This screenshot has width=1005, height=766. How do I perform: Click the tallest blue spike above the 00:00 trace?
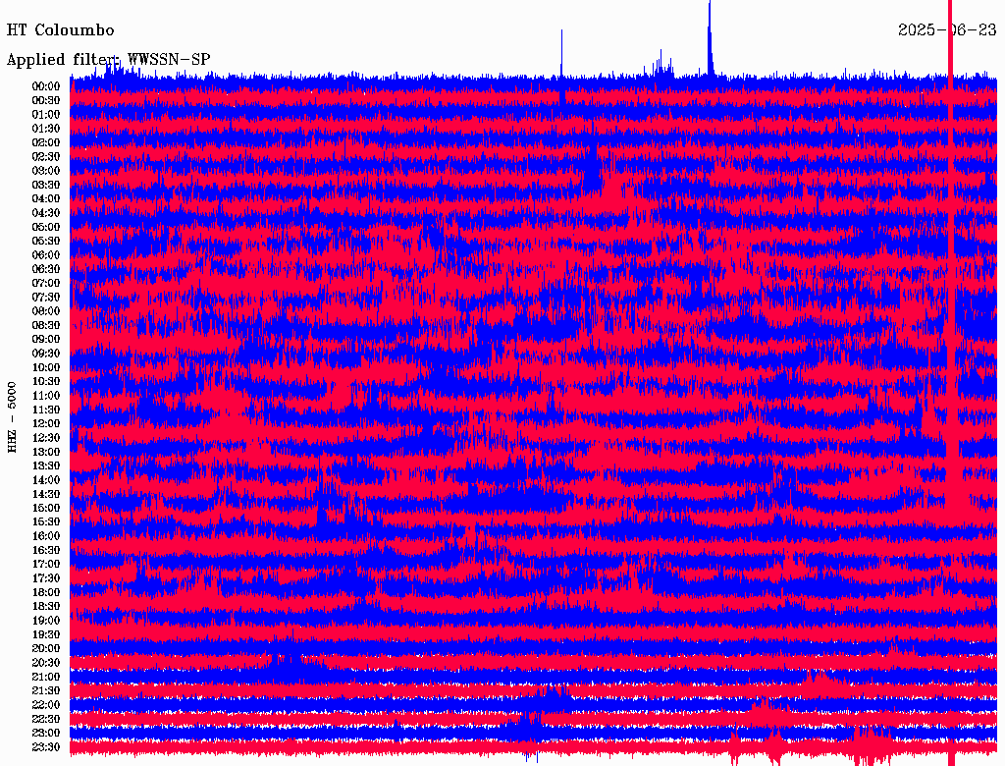(710, 37)
